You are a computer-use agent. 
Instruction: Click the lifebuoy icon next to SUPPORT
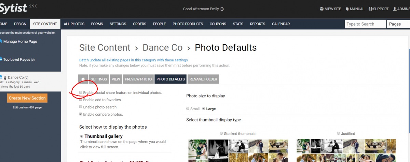click(370, 9)
